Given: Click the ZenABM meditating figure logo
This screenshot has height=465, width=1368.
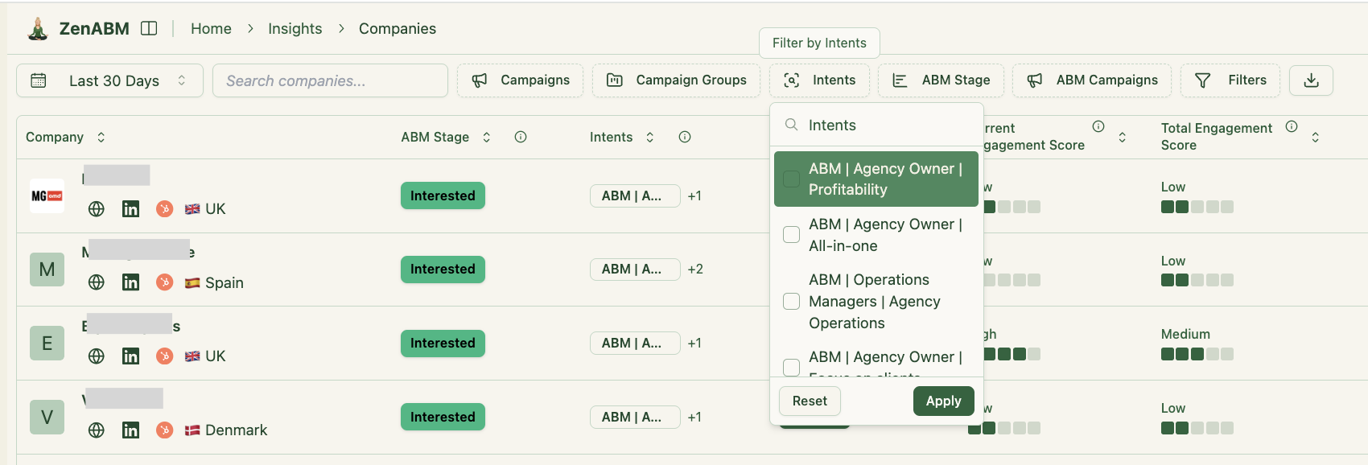Looking at the screenshot, I should coord(38,29).
